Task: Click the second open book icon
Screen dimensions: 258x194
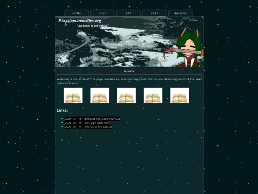Action: (100, 95)
